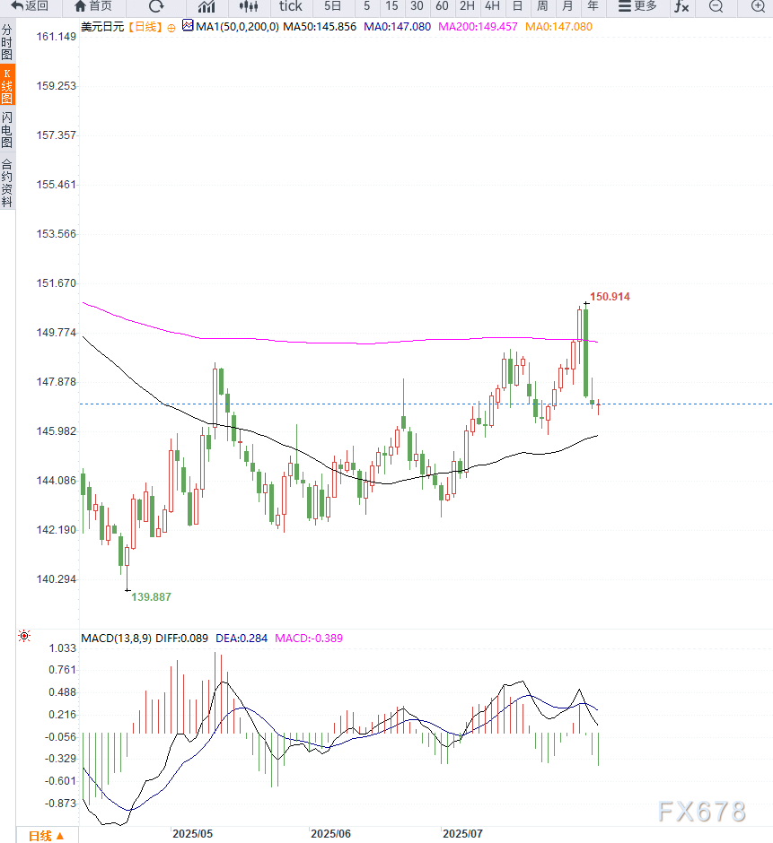Viewport: 773px width, 843px height.
Task: Select the bar chart style icon
Action: [206, 6]
